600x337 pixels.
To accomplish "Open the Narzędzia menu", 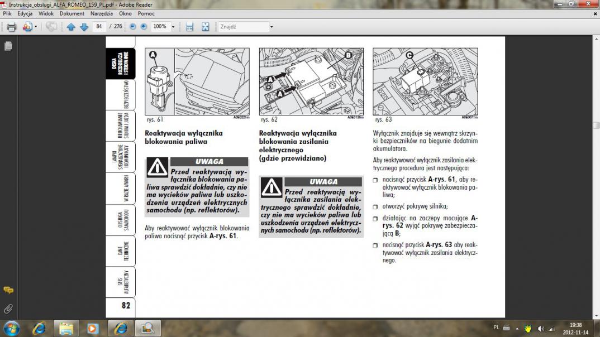I will (102, 13).
